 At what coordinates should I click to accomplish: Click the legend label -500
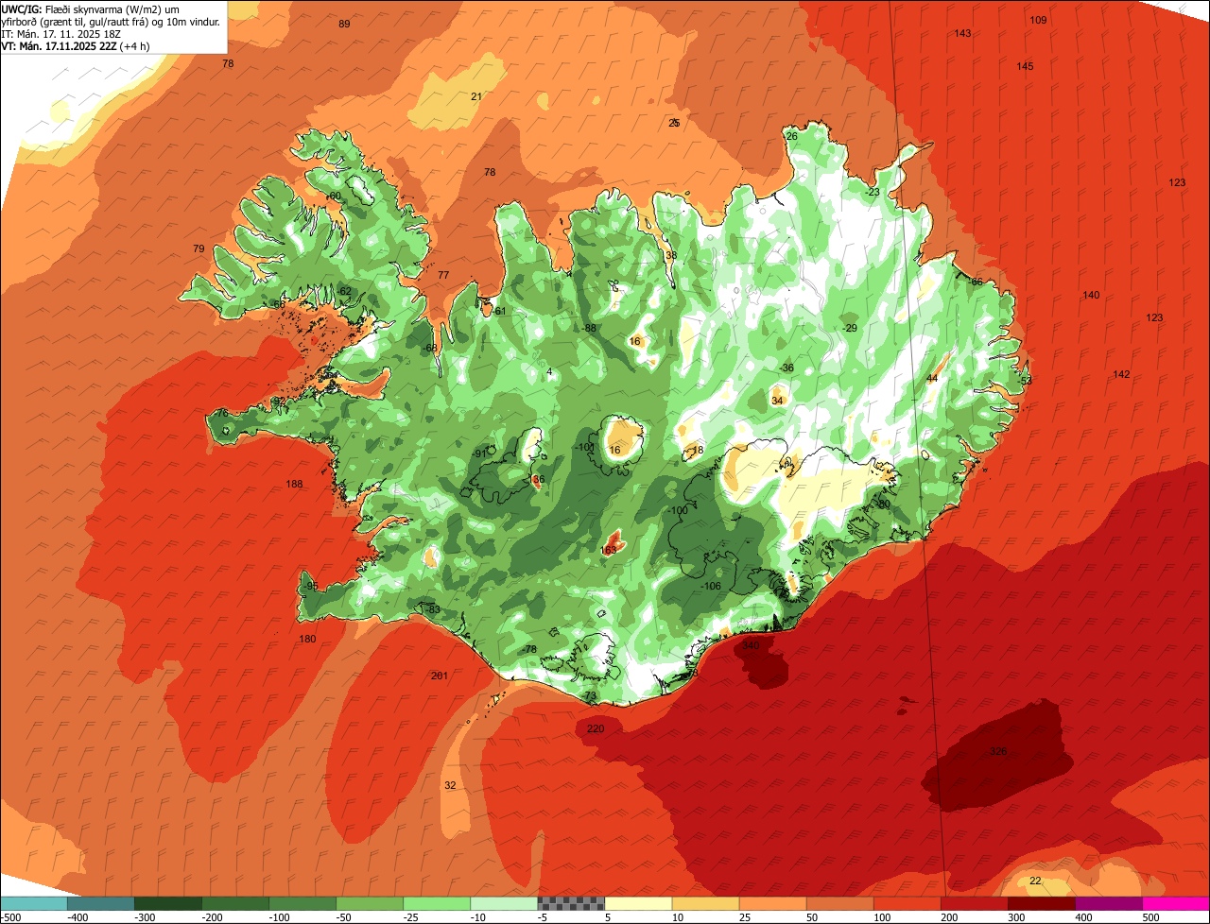(11, 916)
